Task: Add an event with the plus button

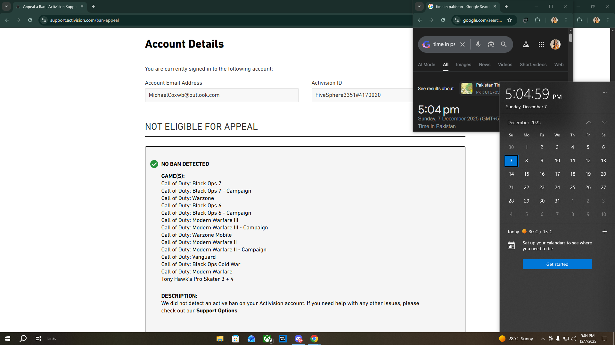Action: tap(605, 232)
